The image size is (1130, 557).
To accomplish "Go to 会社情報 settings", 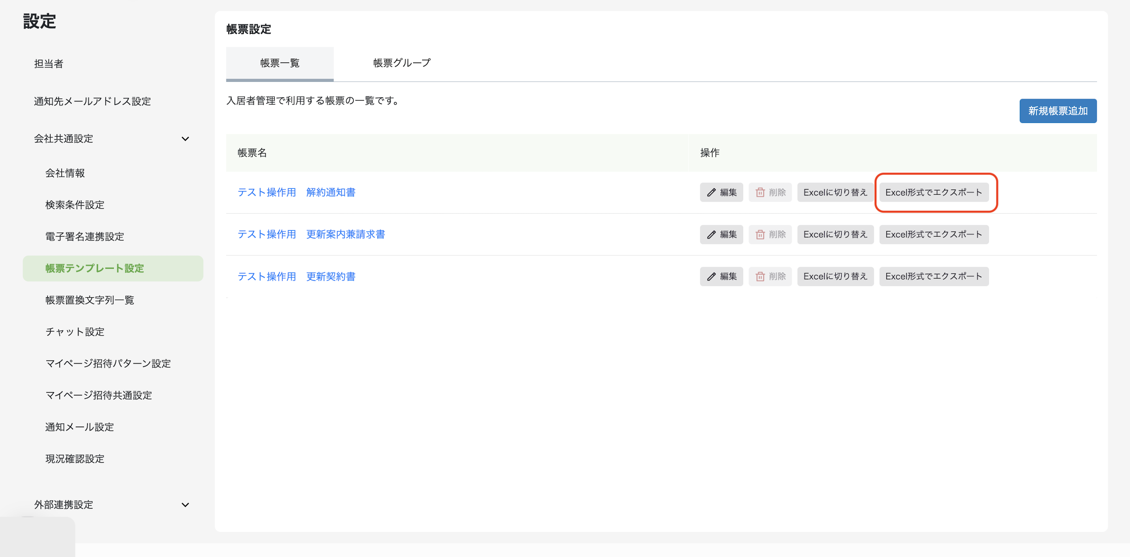I will click(x=65, y=173).
